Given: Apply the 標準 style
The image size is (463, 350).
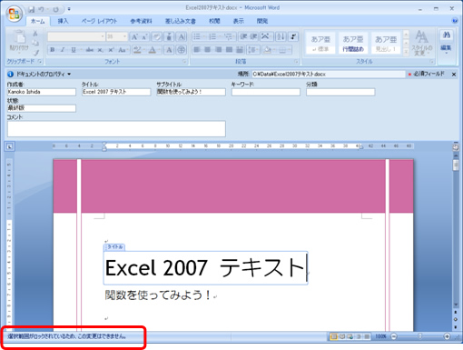Looking at the screenshot, I should [320, 43].
